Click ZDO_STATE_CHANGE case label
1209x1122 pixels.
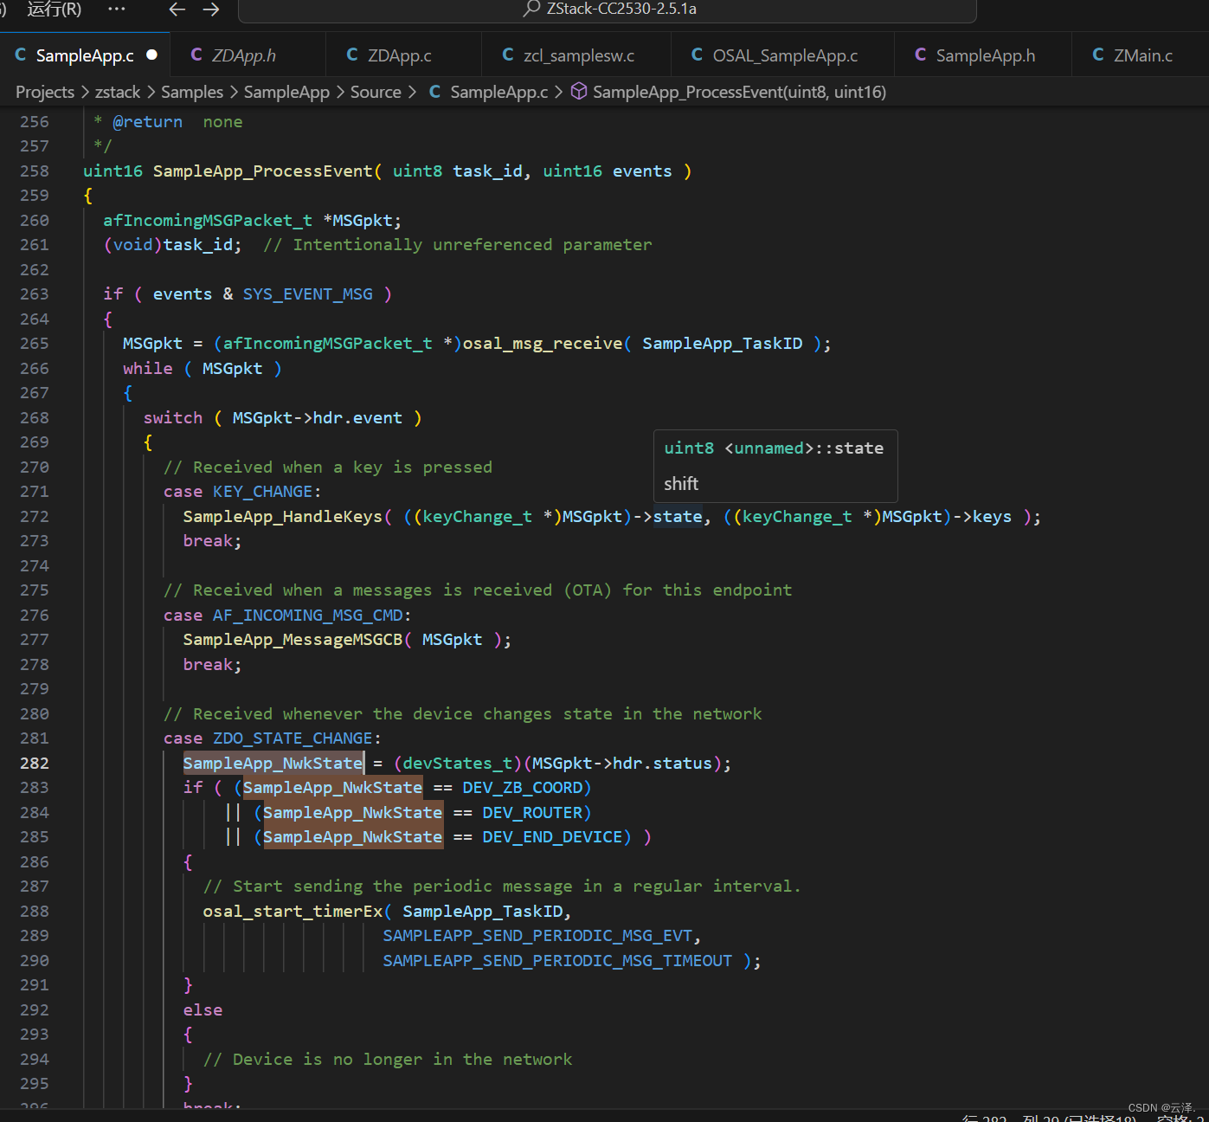pyautogui.click(x=293, y=738)
